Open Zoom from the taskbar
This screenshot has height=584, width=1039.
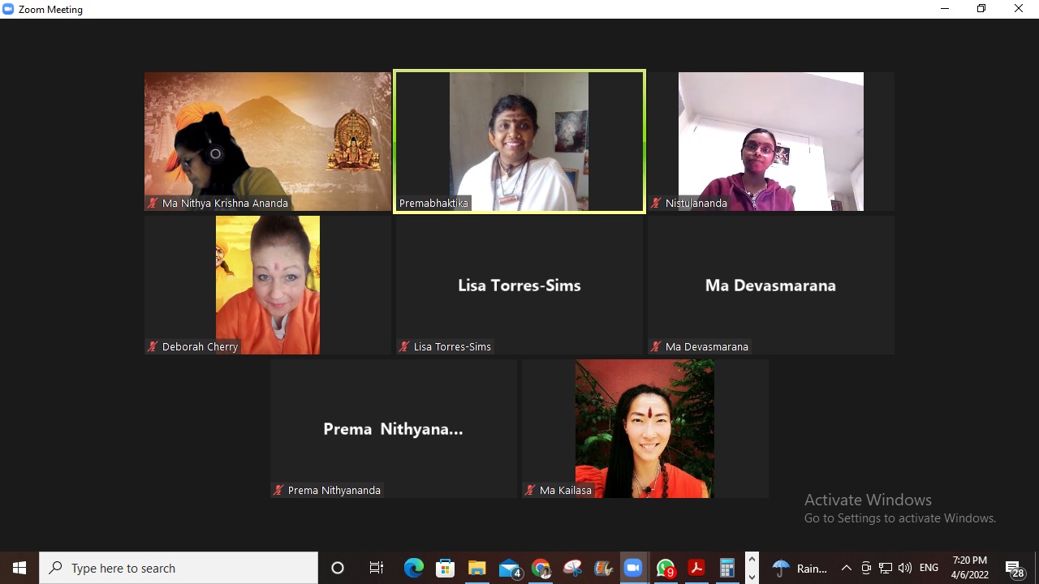pyautogui.click(x=632, y=568)
